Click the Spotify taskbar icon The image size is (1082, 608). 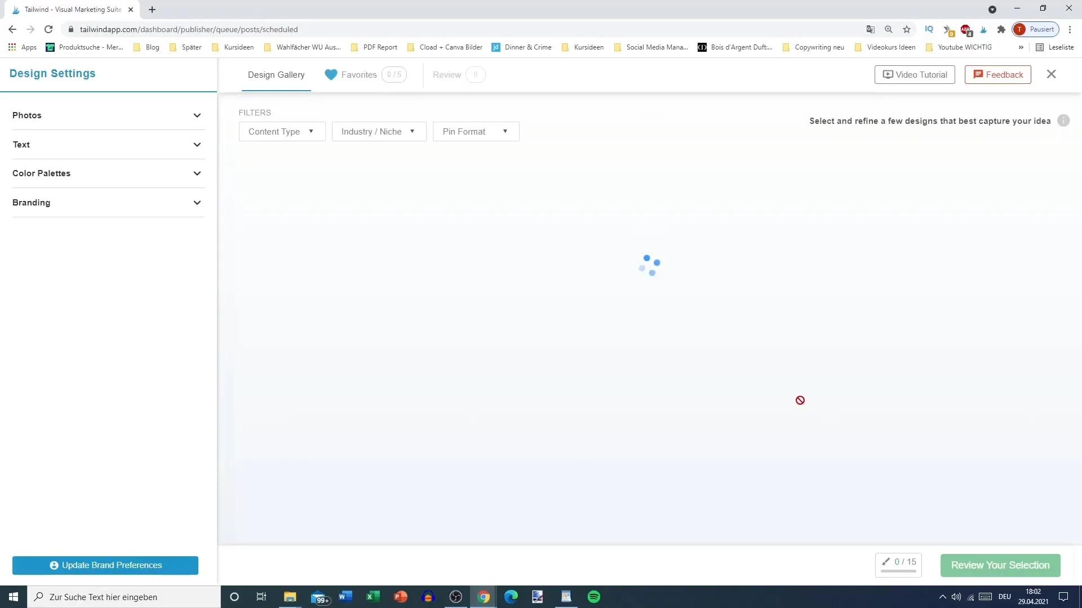(594, 597)
